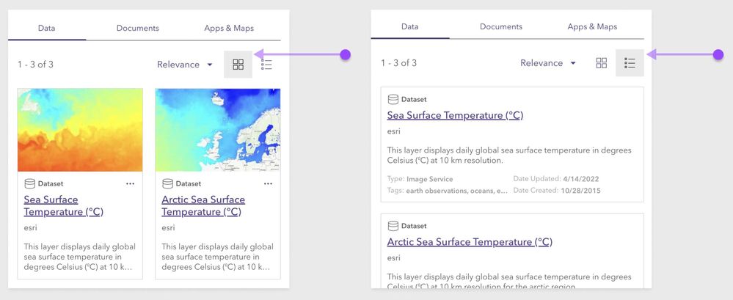The image size is (733, 300).
Task: Switch to list view in right panel
Action: pos(630,63)
